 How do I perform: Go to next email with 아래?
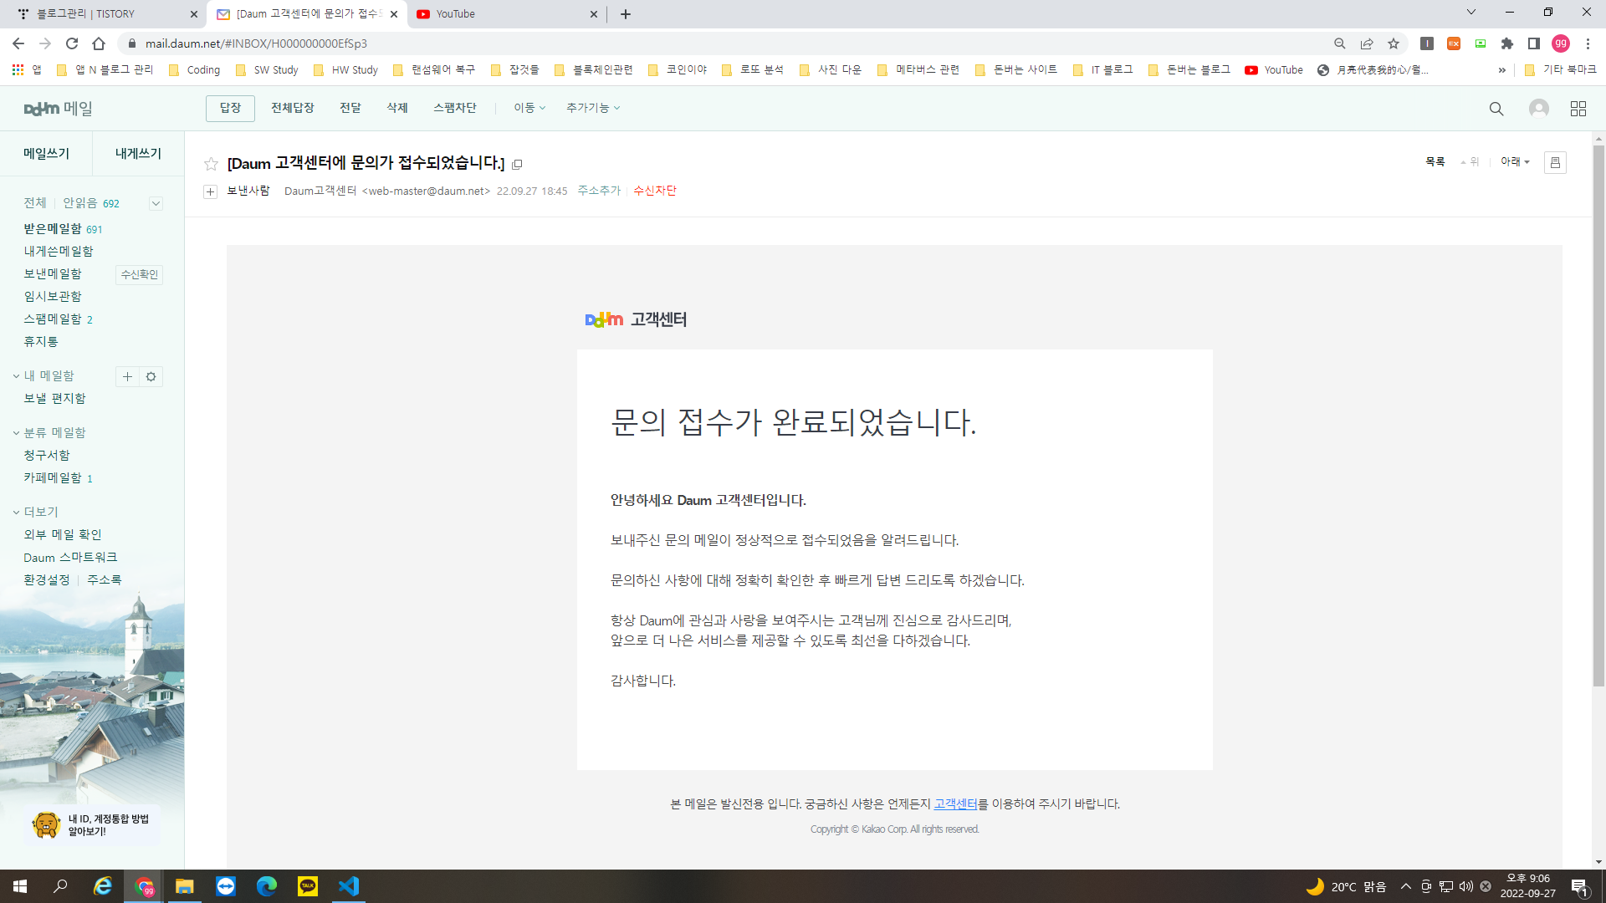pyautogui.click(x=1515, y=162)
